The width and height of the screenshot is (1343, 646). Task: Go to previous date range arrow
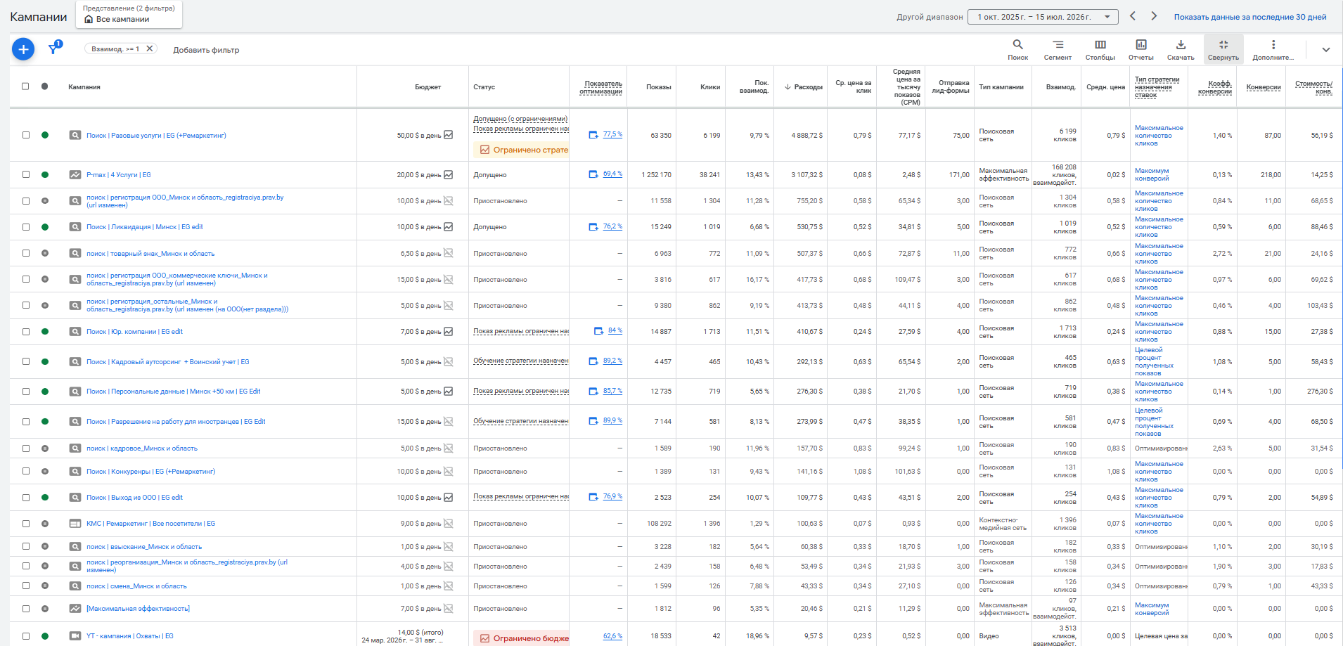(1133, 16)
